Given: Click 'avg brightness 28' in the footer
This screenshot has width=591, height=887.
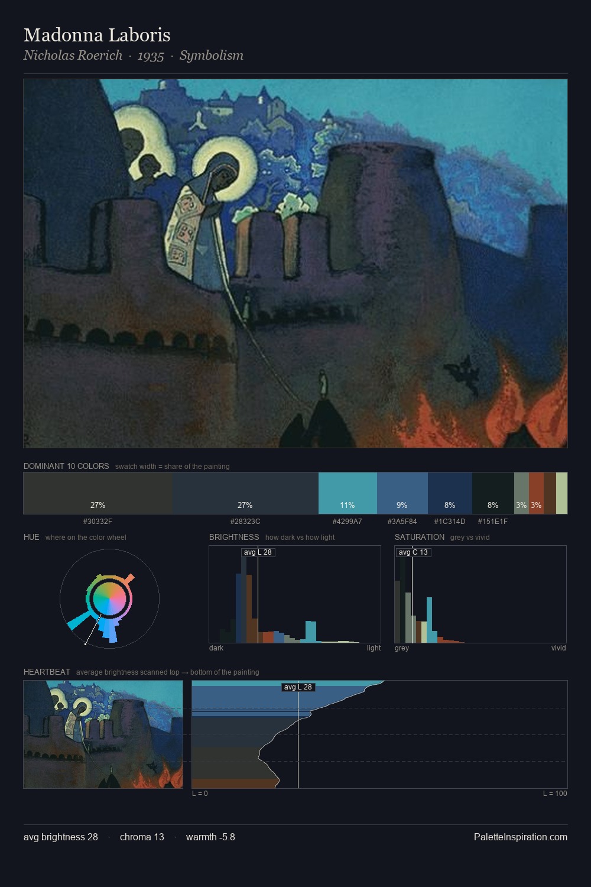Looking at the screenshot, I should tap(61, 837).
